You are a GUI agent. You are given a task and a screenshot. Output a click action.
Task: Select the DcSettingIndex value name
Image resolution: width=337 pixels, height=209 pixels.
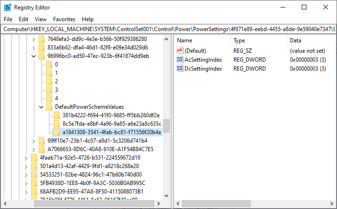[x=203, y=69]
